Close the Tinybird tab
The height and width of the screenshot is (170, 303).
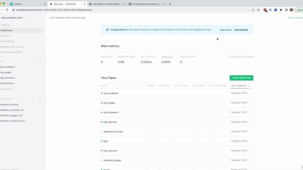coord(45,4)
